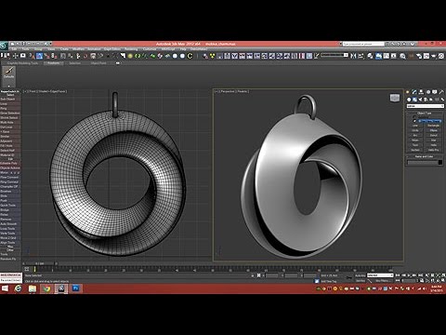446x335 pixels.
Task: Toggle Set Key mode
Action: (360, 281)
